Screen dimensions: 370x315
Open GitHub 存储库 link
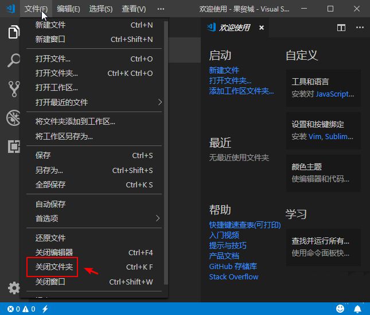[233, 267]
